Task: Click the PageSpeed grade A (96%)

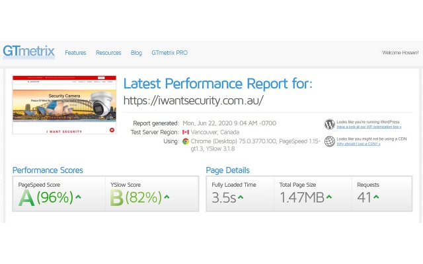Action: [x=46, y=197]
